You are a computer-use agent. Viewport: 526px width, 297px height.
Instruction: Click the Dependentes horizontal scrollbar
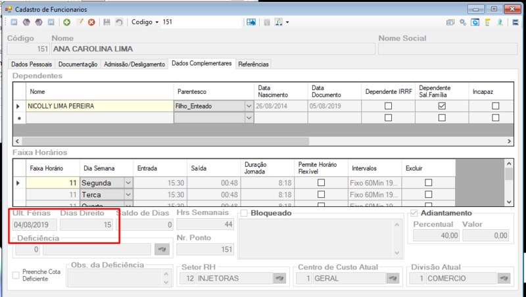(166, 141)
